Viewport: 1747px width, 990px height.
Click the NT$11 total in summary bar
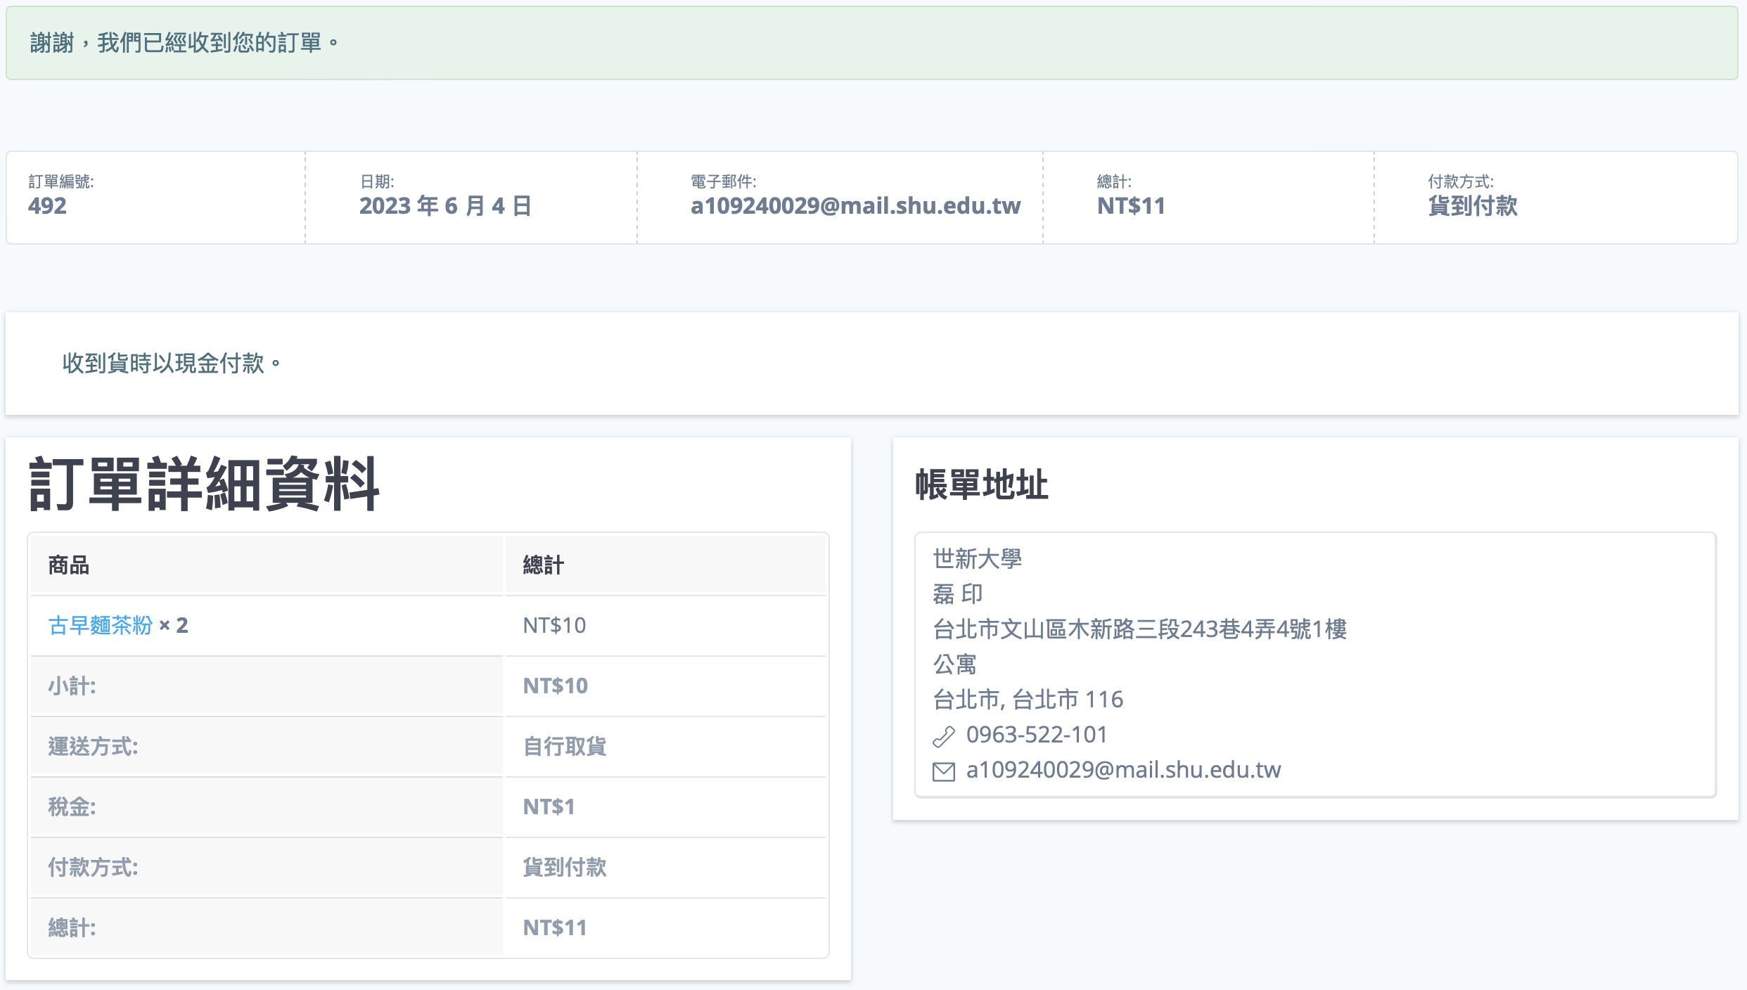pos(1131,206)
